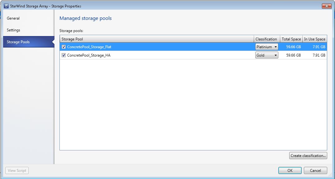The image size is (335, 179).
Task: Select the ConcretePool_Storage_HA row name
Action: [x=89, y=55]
